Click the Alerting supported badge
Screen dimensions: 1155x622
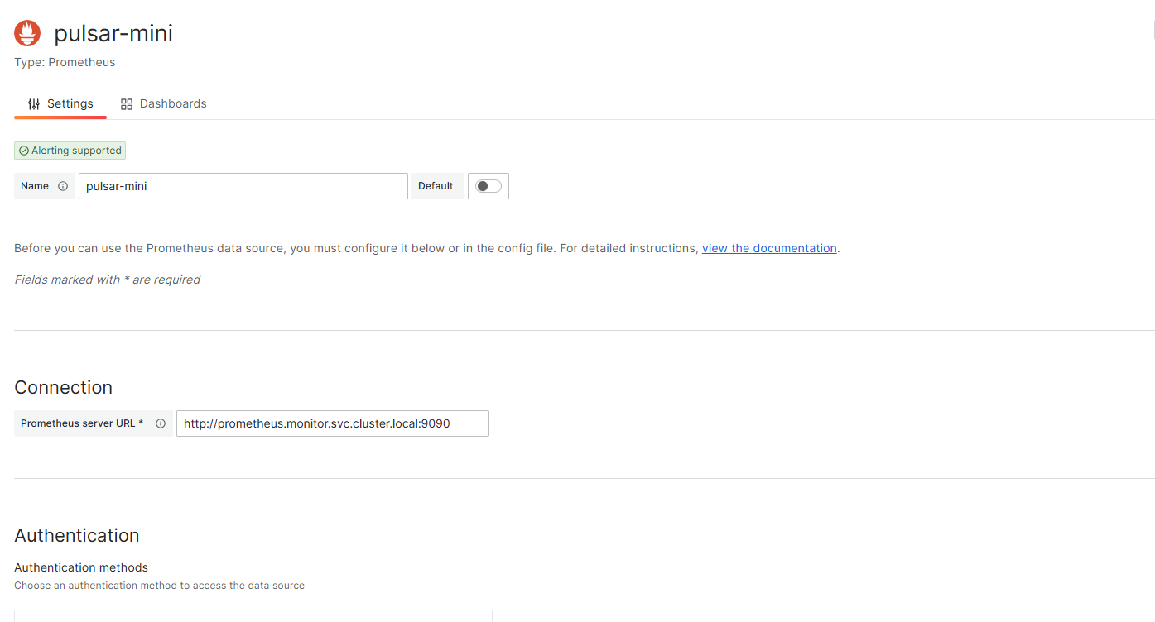[x=70, y=151]
